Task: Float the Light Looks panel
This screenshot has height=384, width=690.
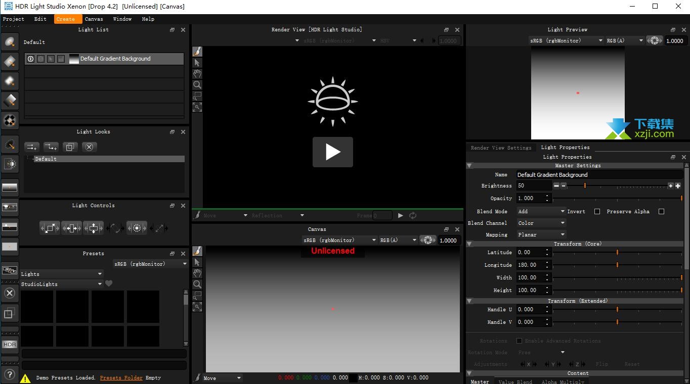Action: point(172,132)
